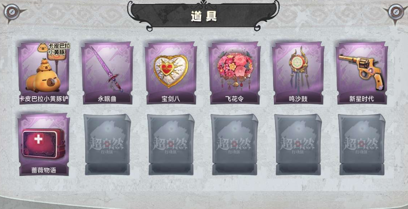The height and width of the screenshot is (209, 408).
Task: Open the first locked grey item slot
Action: point(107,145)
